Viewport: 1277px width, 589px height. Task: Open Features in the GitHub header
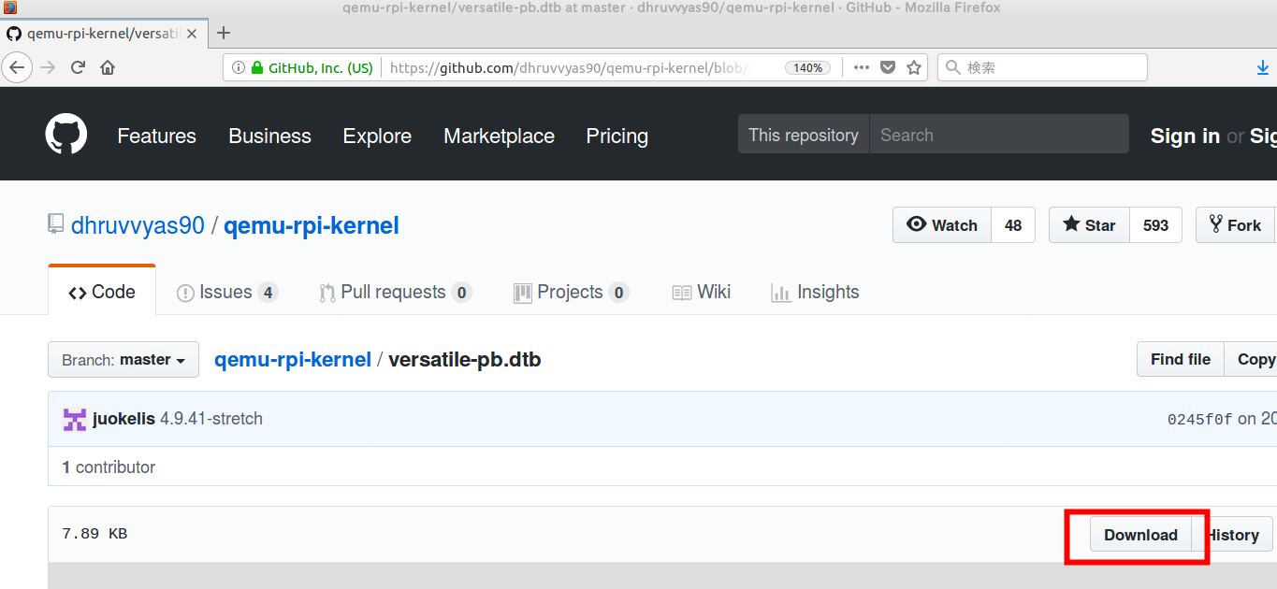[156, 136]
